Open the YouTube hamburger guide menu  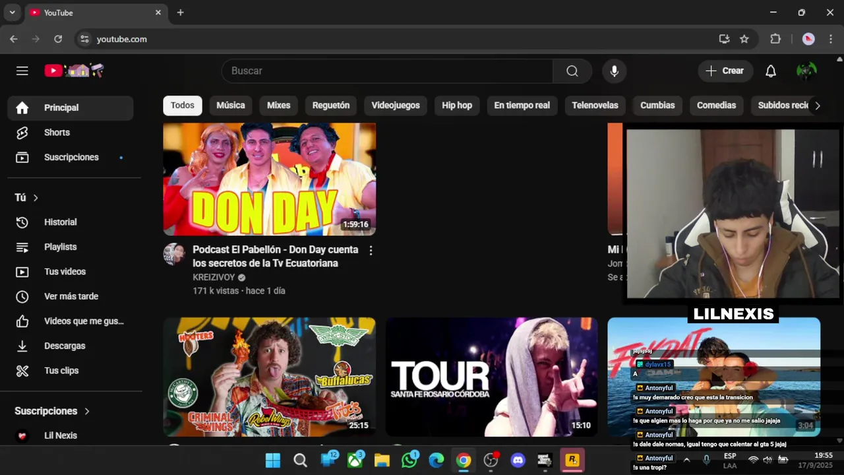22,71
